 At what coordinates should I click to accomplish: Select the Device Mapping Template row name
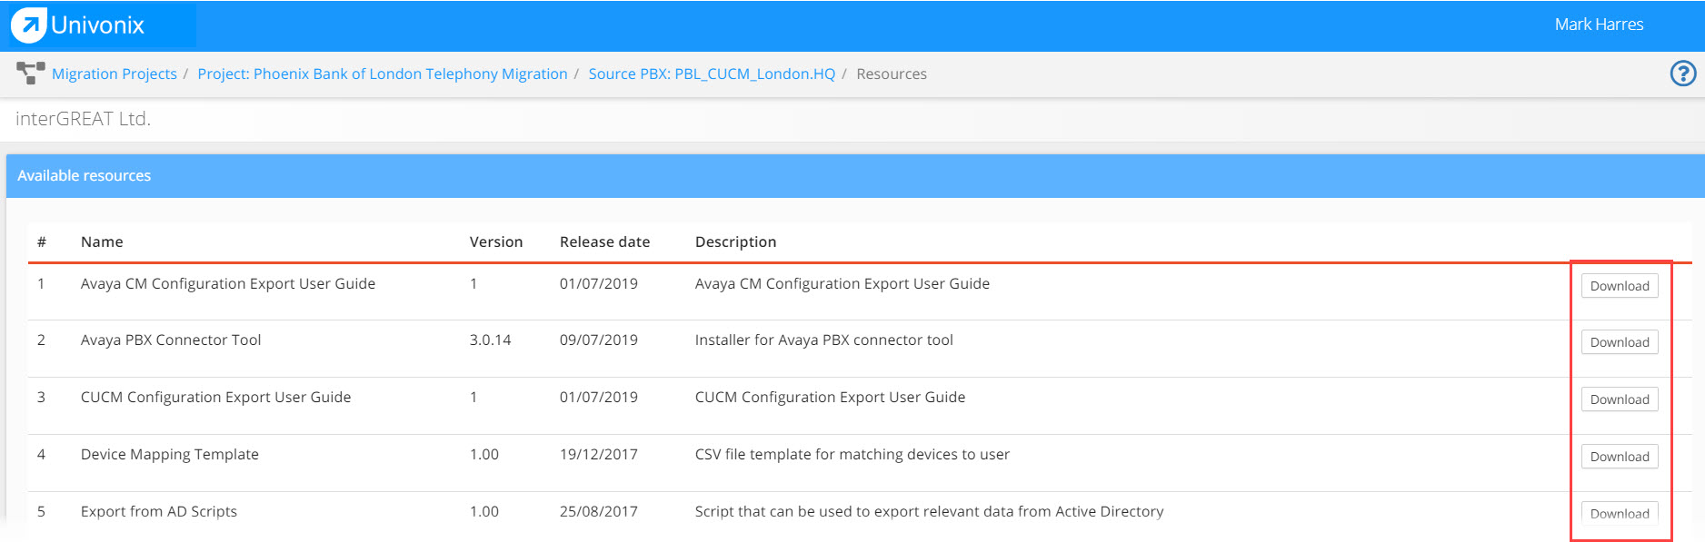tap(170, 454)
